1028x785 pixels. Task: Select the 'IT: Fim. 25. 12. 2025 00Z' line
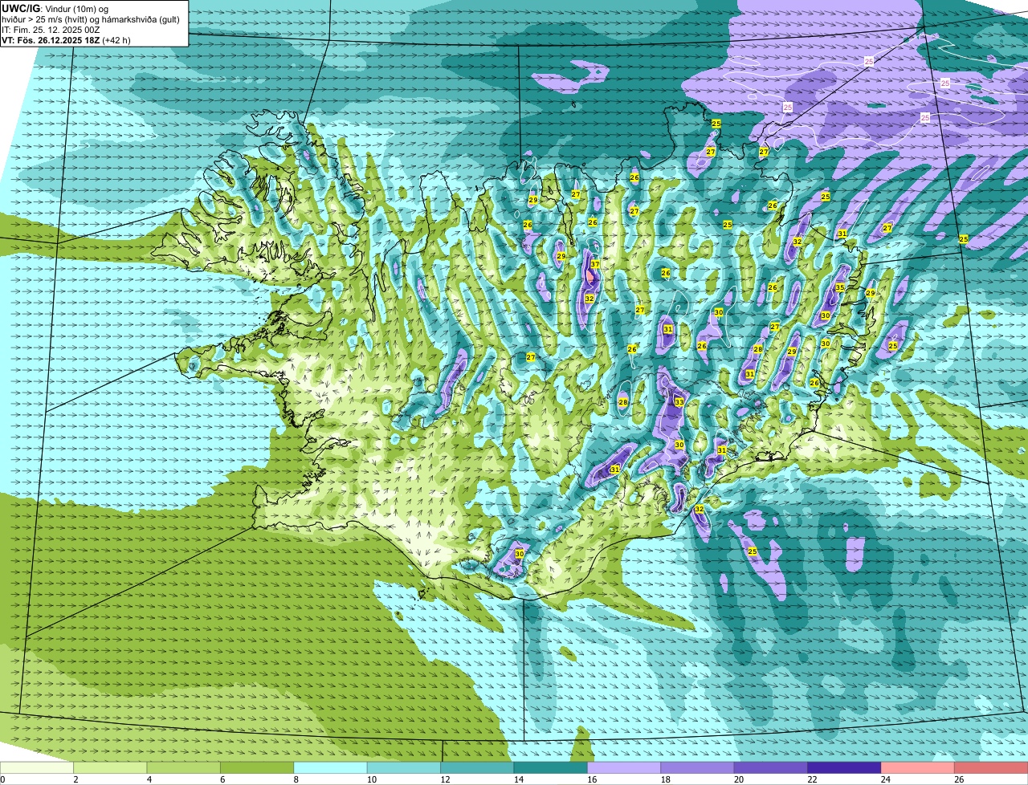tap(51, 29)
